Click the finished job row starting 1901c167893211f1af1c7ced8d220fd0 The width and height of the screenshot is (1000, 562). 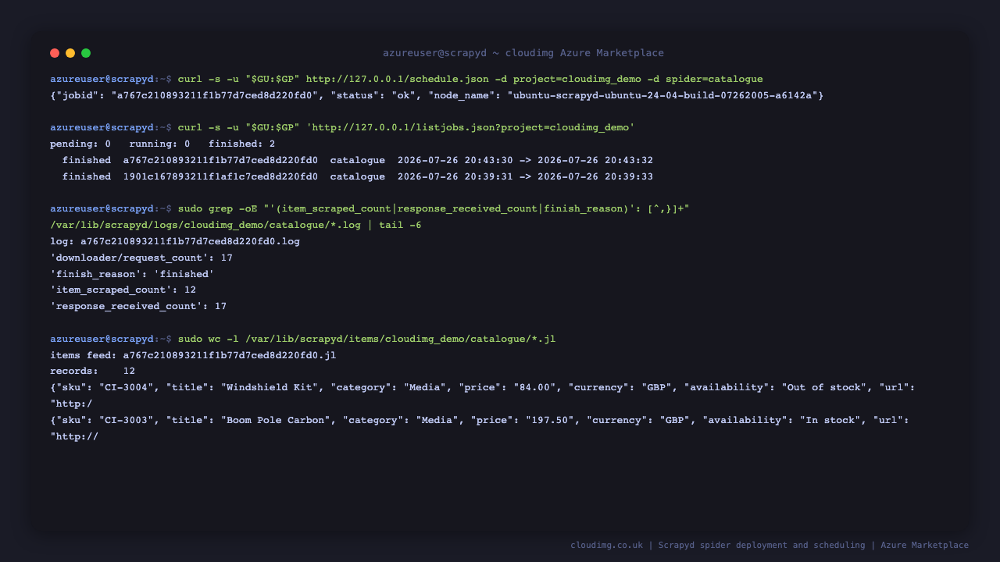[x=358, y=176]
